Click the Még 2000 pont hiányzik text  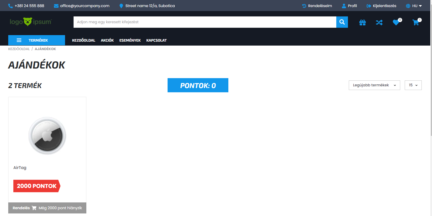pyautogui.click(x=60, y=208)
